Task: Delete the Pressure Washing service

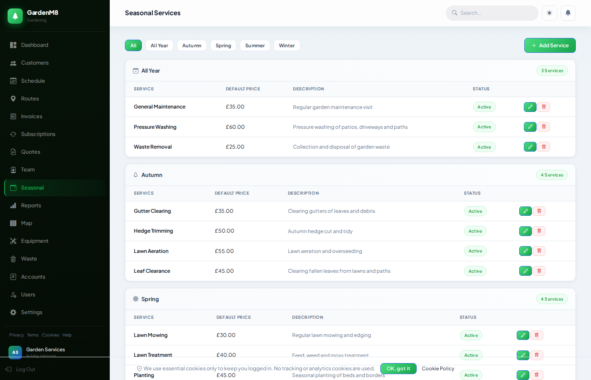Action: tap(544, 127)
